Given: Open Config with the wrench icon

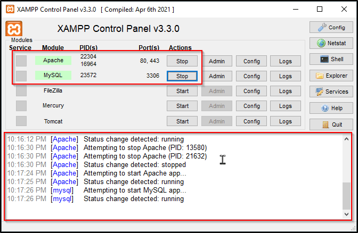Looking at the screenshot, I should 331,27.
